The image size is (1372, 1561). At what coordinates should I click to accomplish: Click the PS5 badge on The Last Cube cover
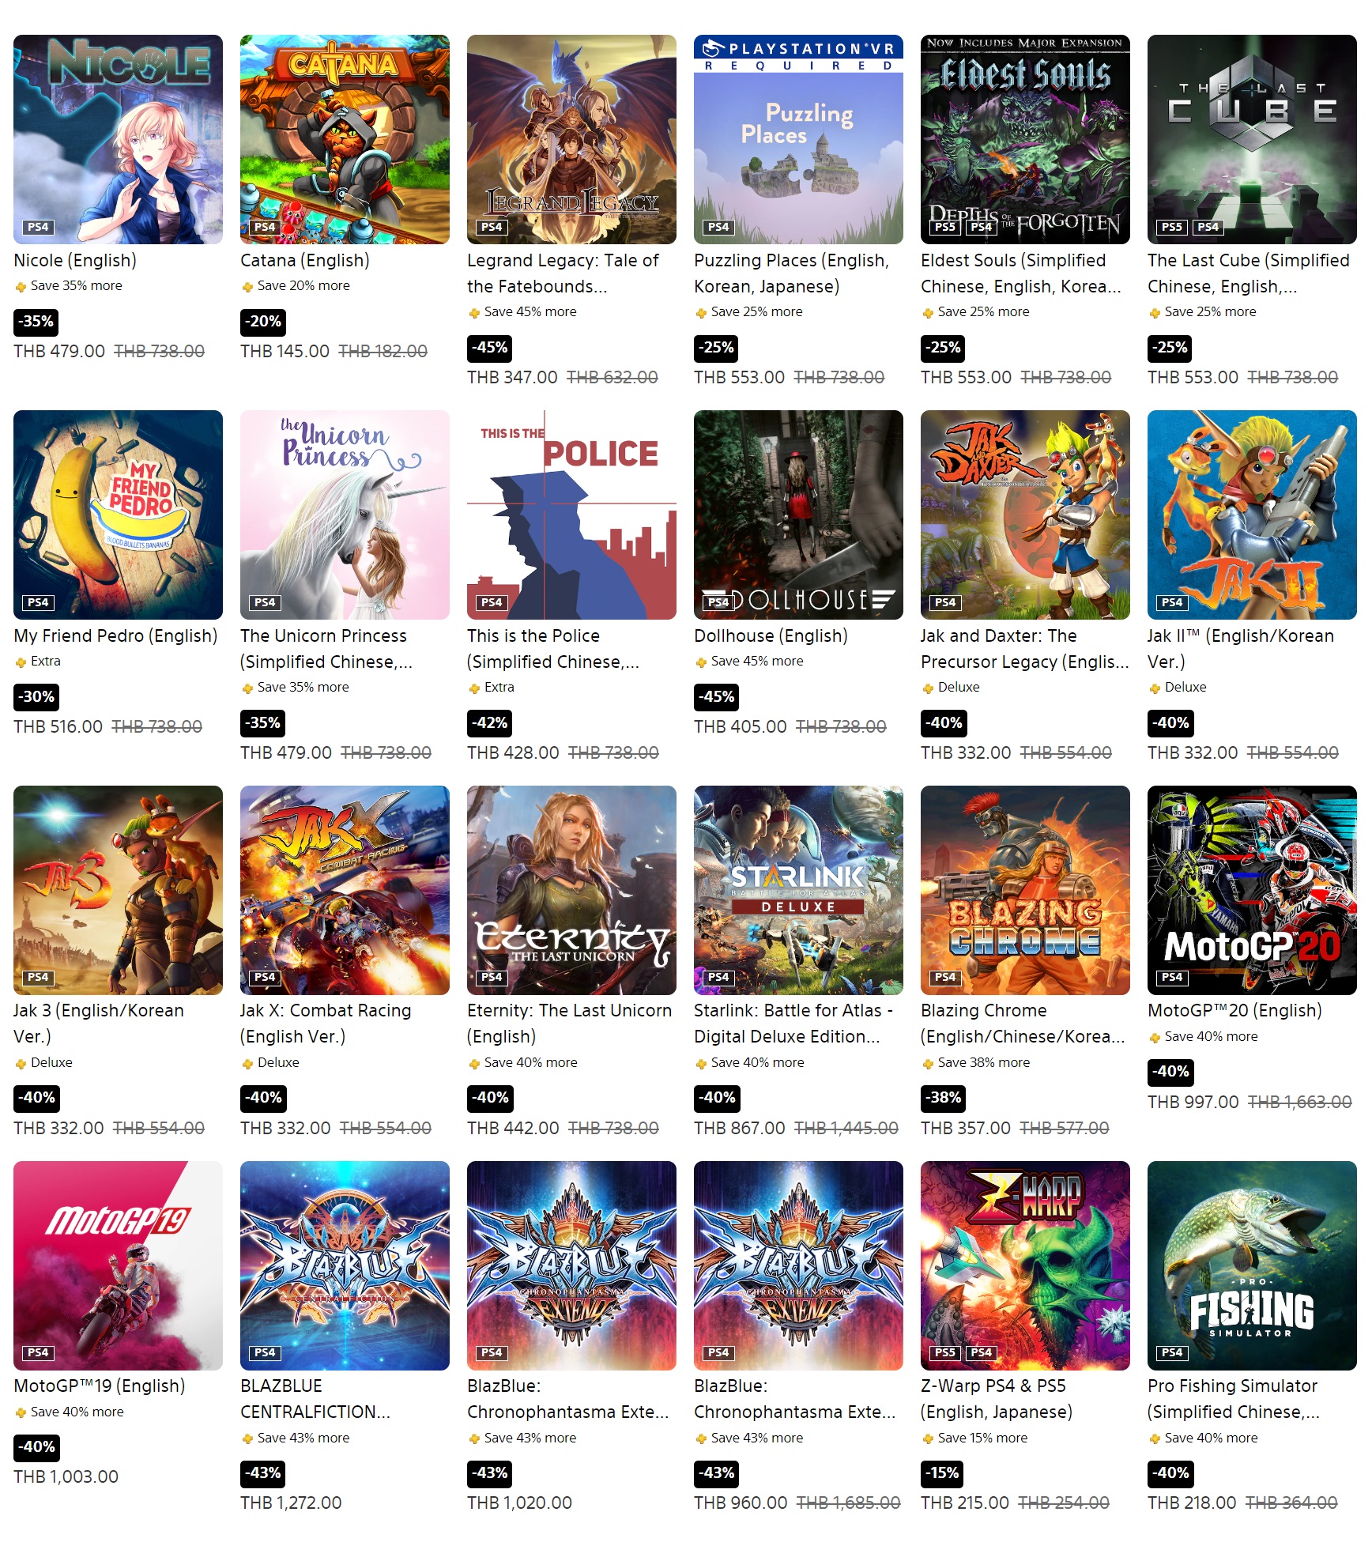[x=1172, y=227]
